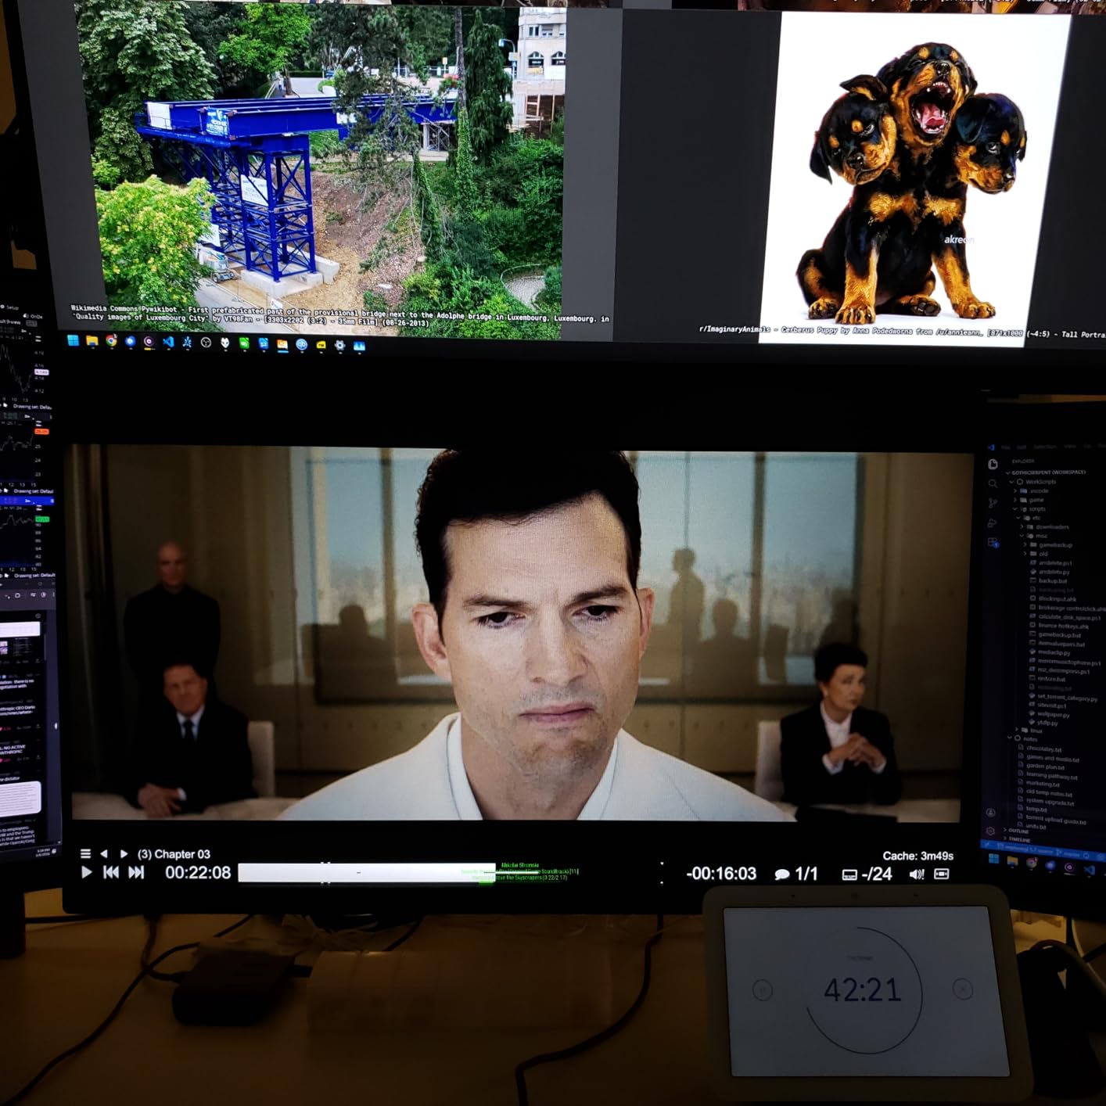Click the video seek bar

point(366,873)
